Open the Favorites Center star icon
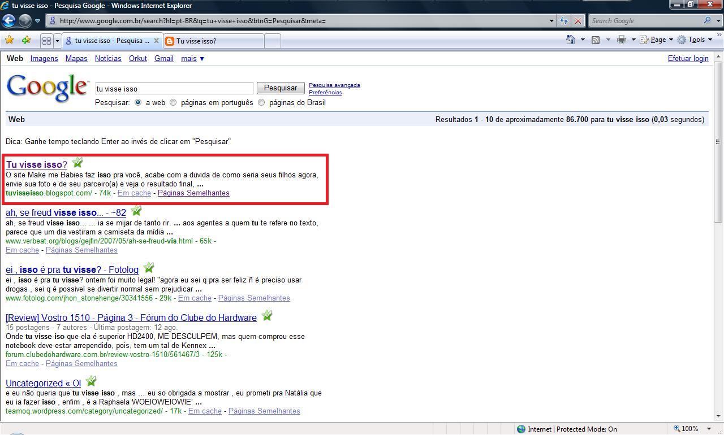Image resolution: width=724 pixels, height=435 pixels. 9,40
